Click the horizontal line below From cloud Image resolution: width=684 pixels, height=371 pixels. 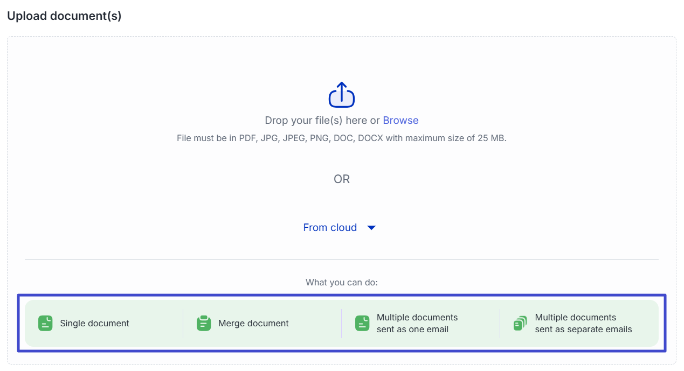click(342, 259)
